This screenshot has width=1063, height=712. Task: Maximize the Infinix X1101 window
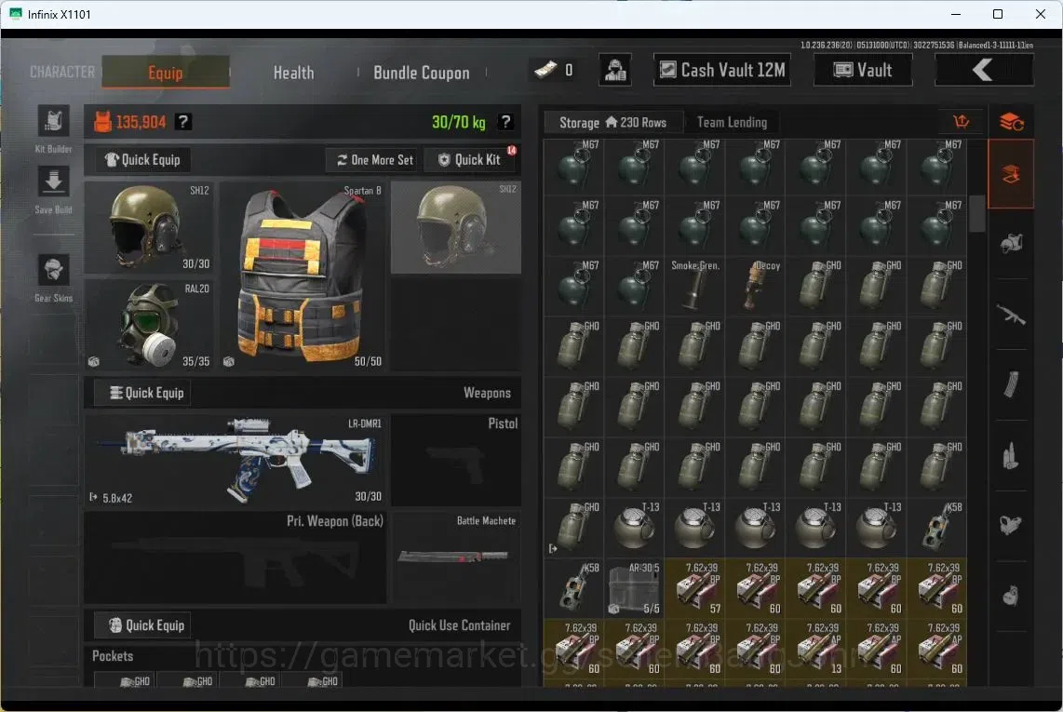[997, 14]
